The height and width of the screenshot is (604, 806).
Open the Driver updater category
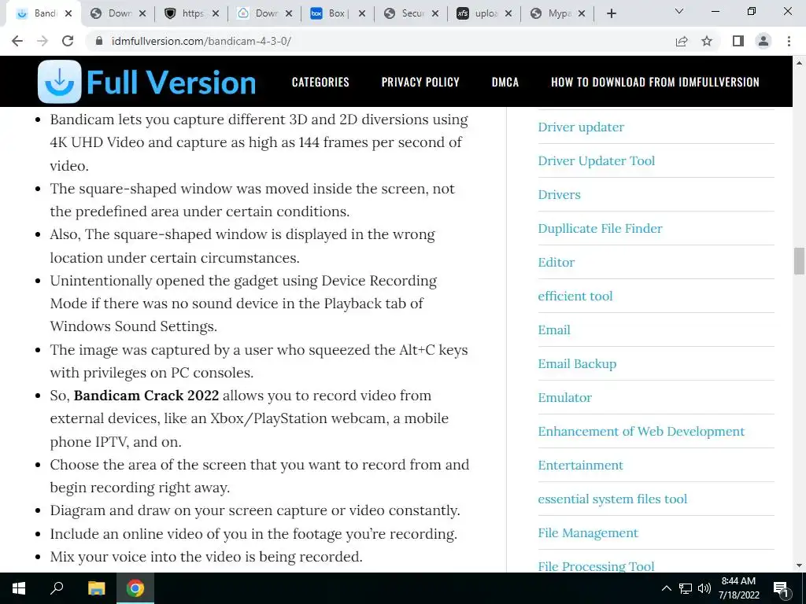click(x=581, y=127)
